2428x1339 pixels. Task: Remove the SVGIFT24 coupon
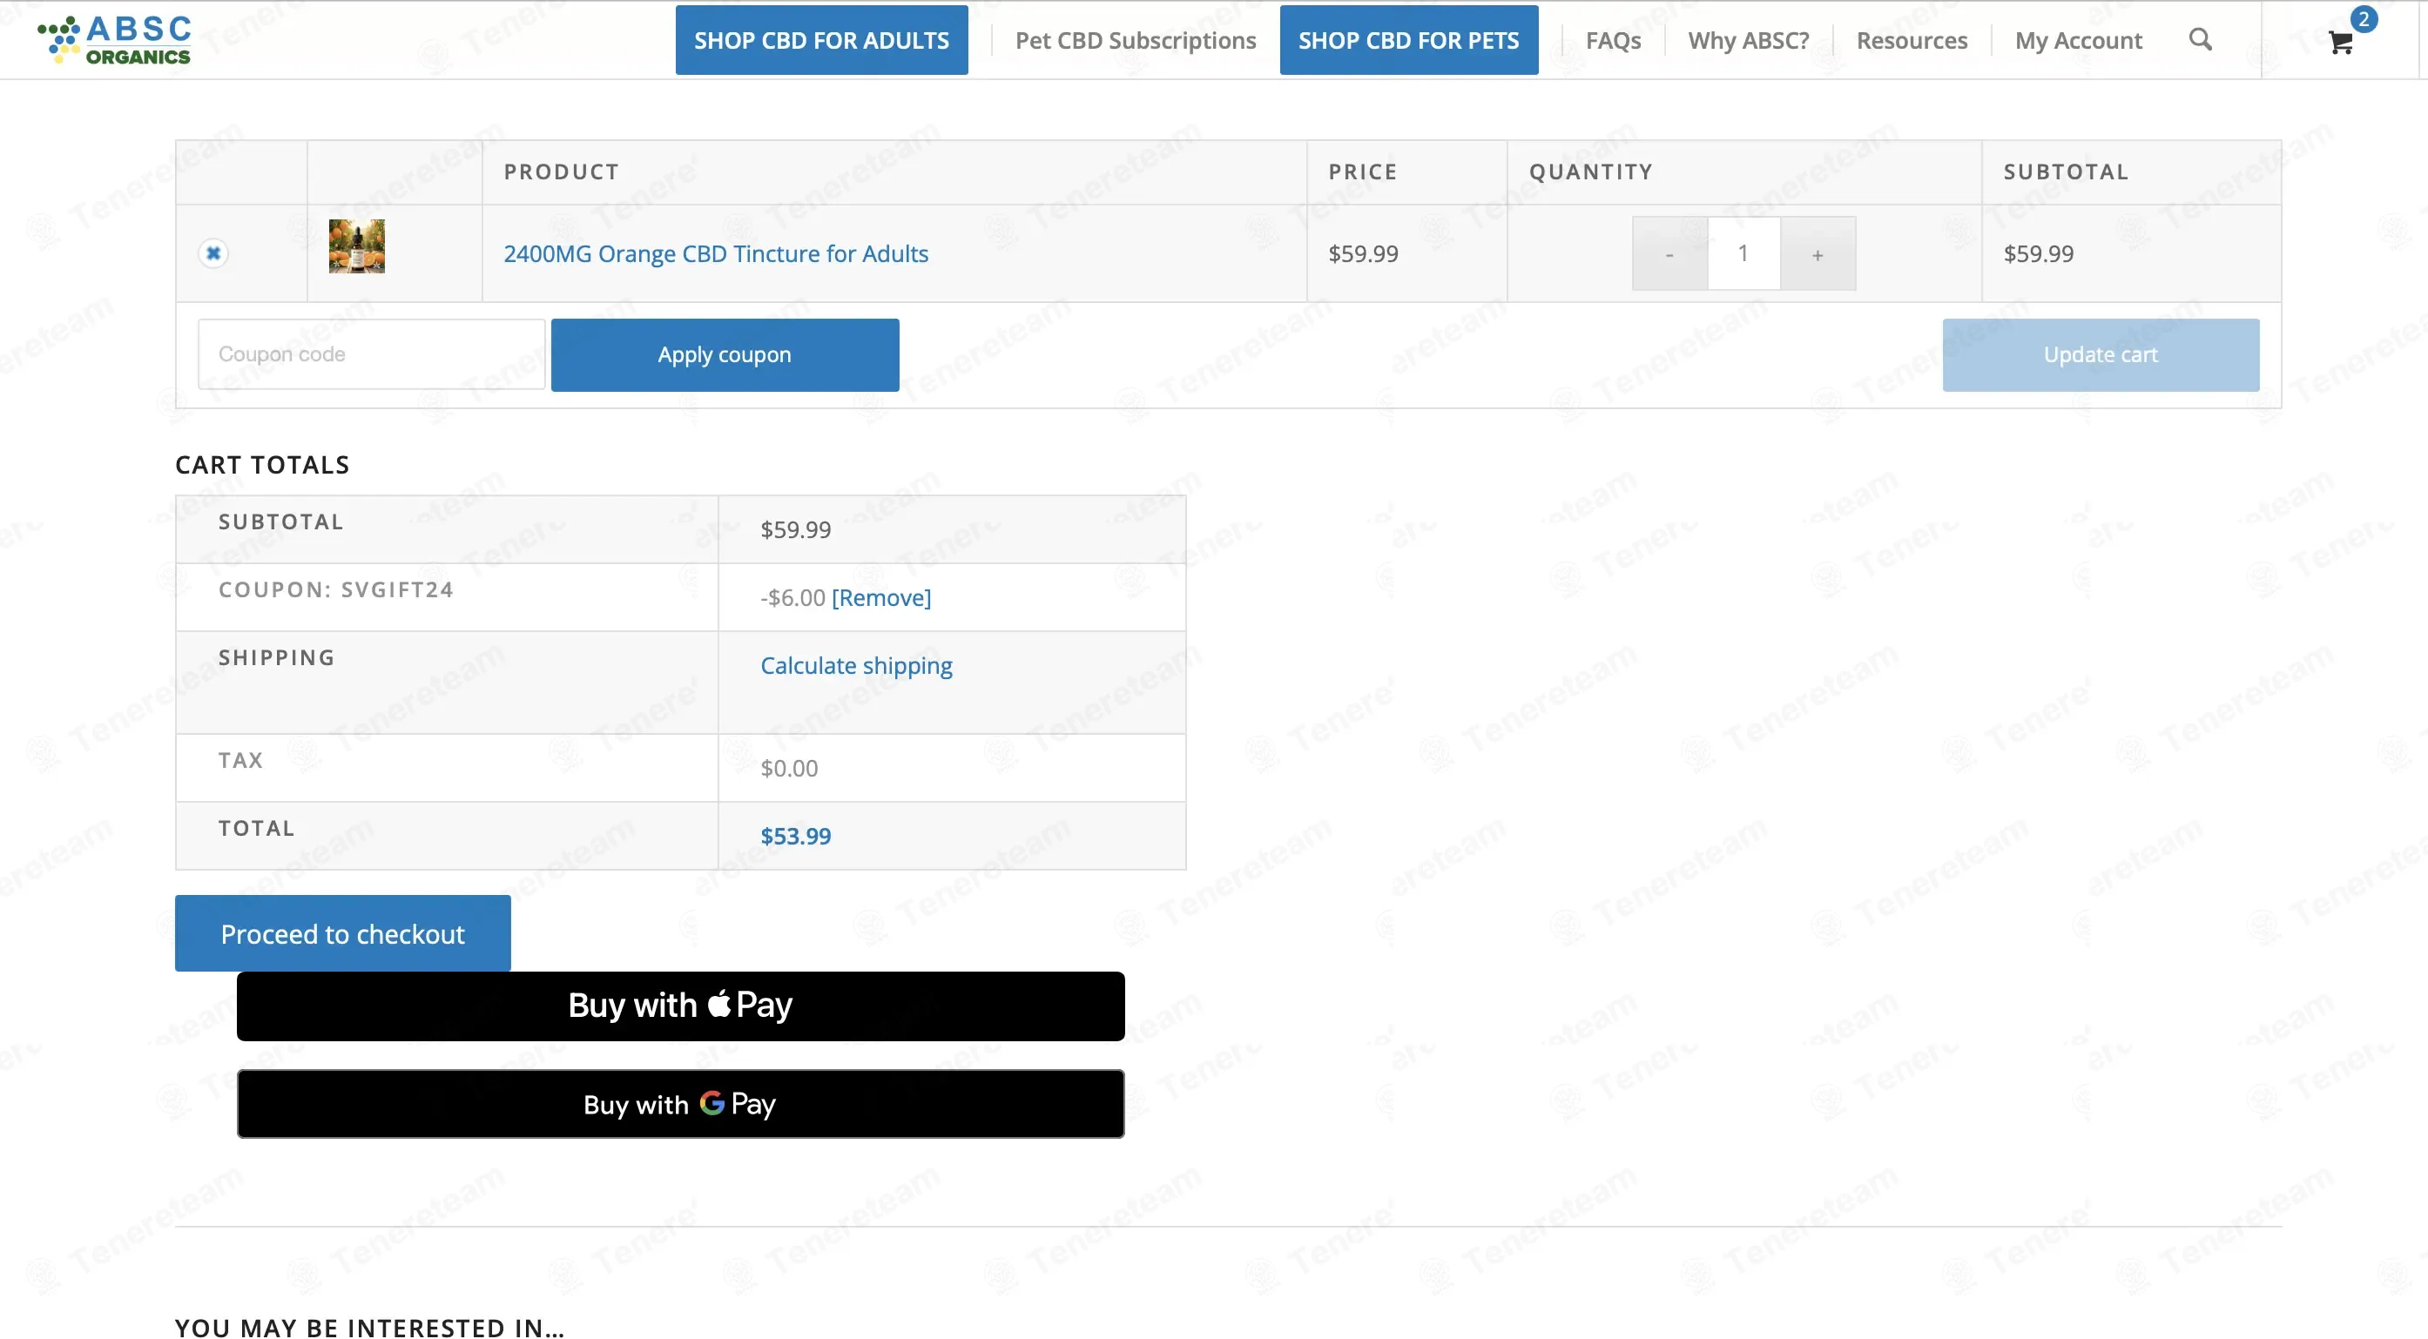(x=880, y=597)
